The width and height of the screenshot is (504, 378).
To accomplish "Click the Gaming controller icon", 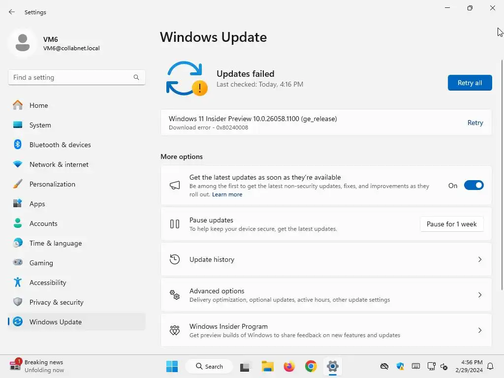I will pyautogui.click(x=18, y=262).
